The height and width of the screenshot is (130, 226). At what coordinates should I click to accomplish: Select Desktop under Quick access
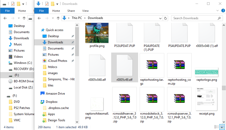(x=53, y=36)
